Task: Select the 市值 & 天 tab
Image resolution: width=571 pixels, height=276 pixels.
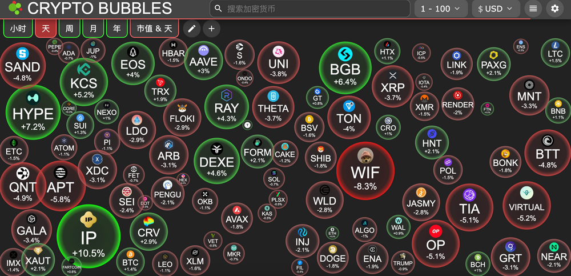Action: (x=154, y=29)
